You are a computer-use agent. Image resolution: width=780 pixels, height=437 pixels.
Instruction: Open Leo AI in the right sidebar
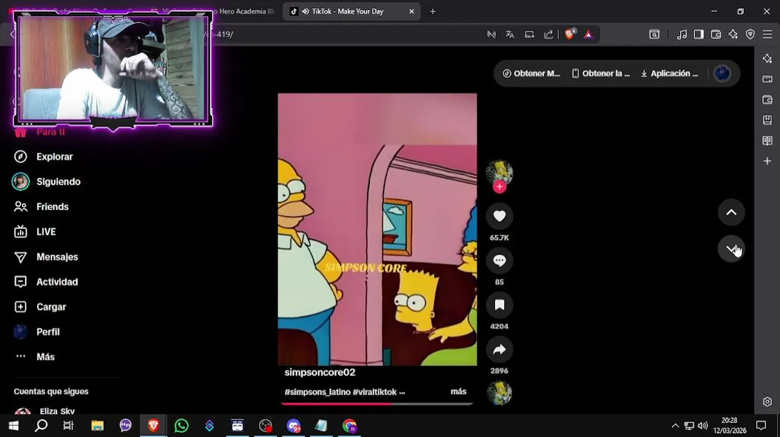[x=767, y=58]
